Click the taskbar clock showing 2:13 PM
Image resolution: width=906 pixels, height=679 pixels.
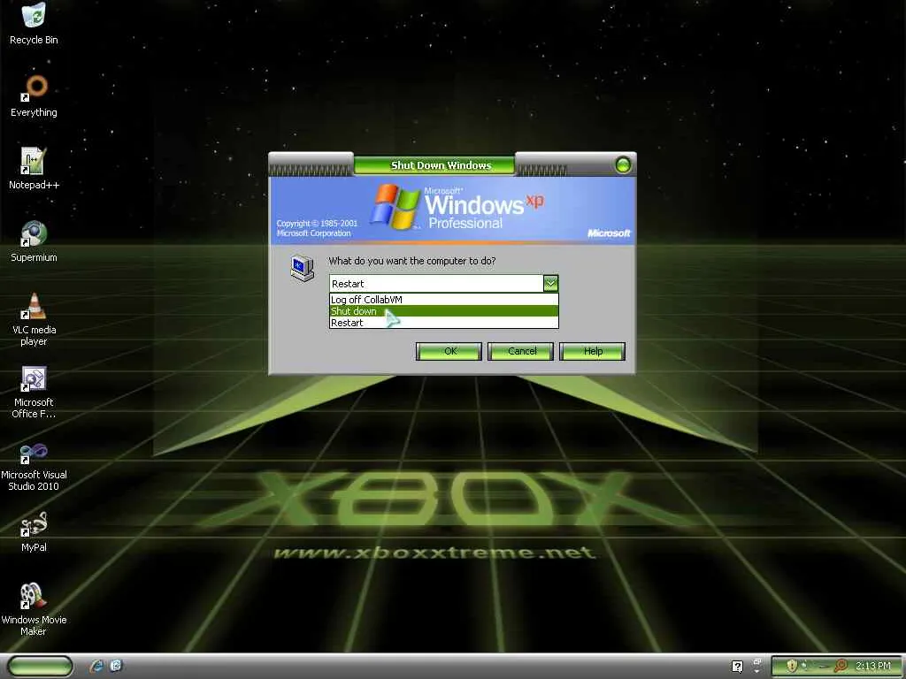(872, 666)
